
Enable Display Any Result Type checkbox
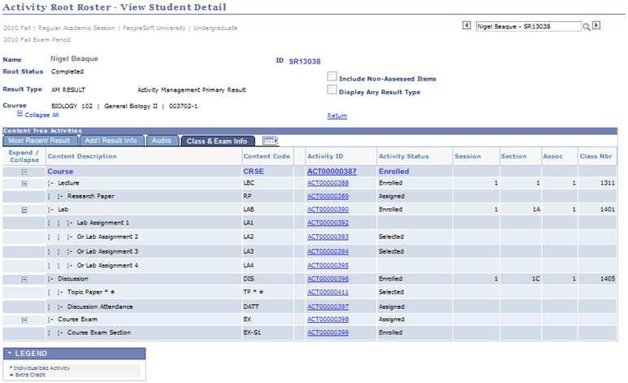click(x=331, y=89)
